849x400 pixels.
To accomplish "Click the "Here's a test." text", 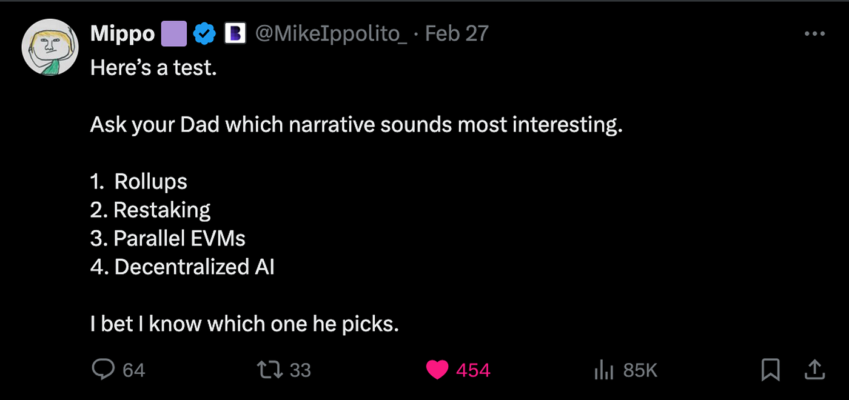I will [153, 67].
